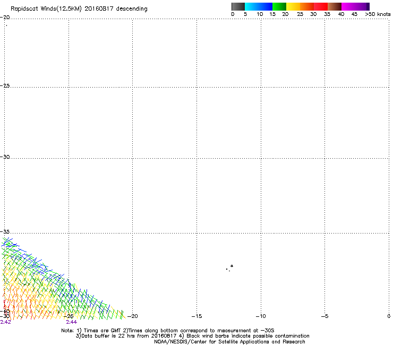Image resolution: width=393 pixels, height=345 pixels.
Task: Click the red 30-35 knots color segment
Action: 321,6
